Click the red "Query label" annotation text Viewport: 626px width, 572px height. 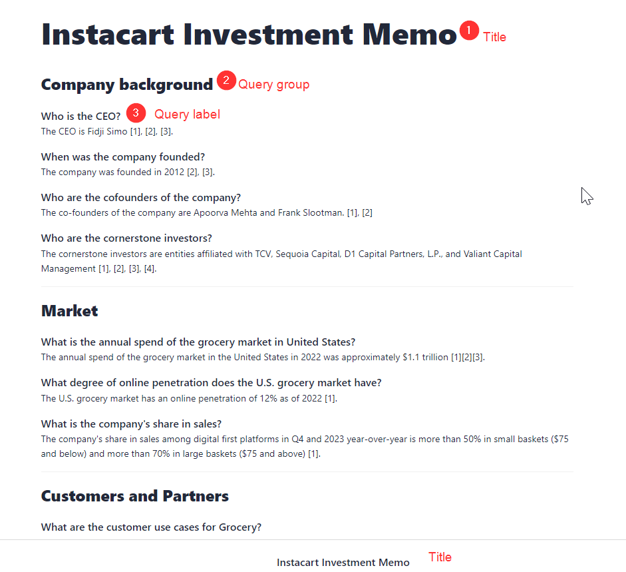pyautogui.click(x=187, y=115)
